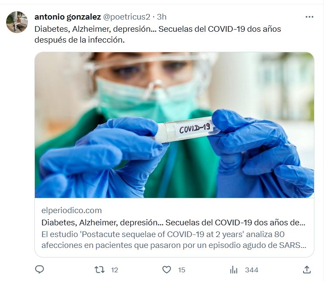Click the article description about Postacute sequelae
324x281 pixels.
[x=174, y=240]
